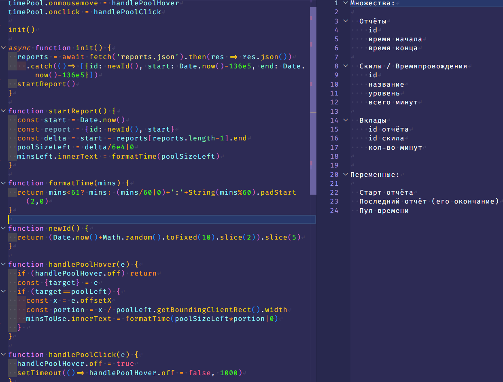Image resolution: width=503 pixels, height=382 pixels.
Task: Click 'if (handlePoolHover.off) return' line
Action: [x=87, y=274]
